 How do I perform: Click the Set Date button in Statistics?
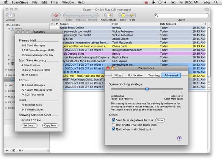29,125
